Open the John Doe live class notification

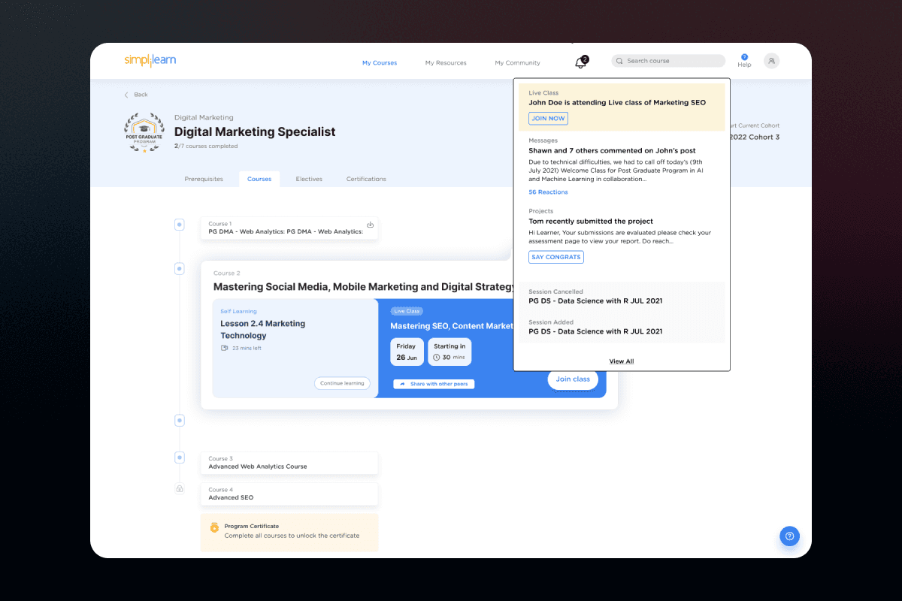tap(622, 107)
